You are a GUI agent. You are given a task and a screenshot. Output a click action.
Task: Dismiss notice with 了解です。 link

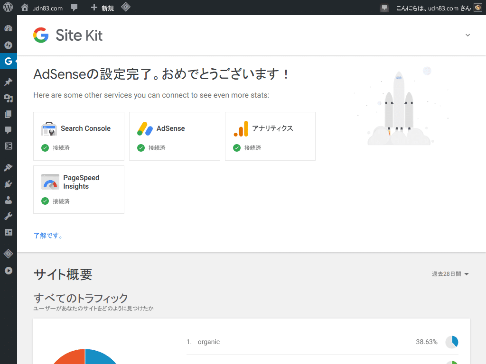point(48,236)
